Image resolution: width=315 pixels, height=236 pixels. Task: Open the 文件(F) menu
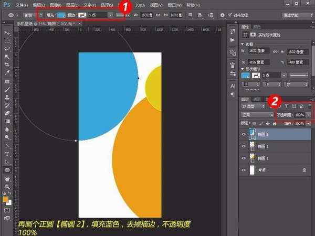click(22, 4)
